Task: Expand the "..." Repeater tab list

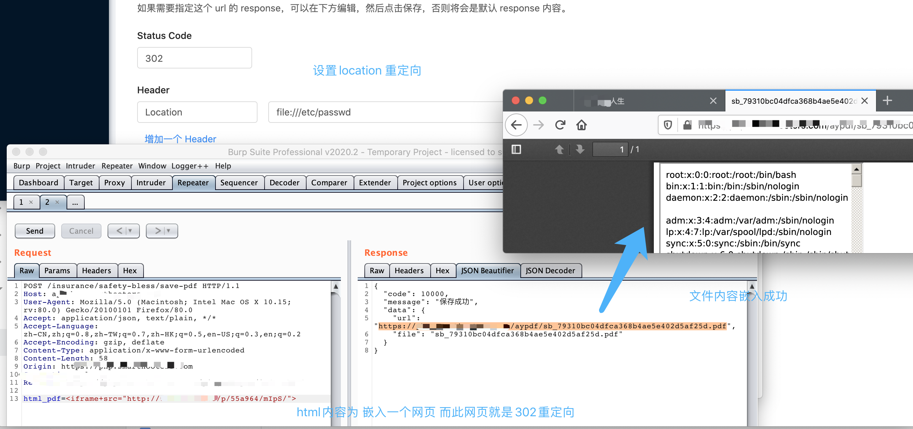Action: pyautogui.click(x=75, y=202)
